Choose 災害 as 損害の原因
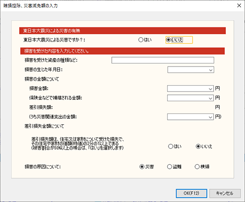This screenshot has height=202, width=245. tap(147, 167)
